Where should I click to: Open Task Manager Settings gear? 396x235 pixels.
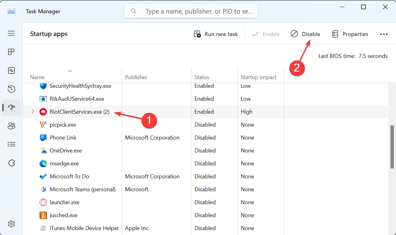pyautogui.click(x=11, y=224)
